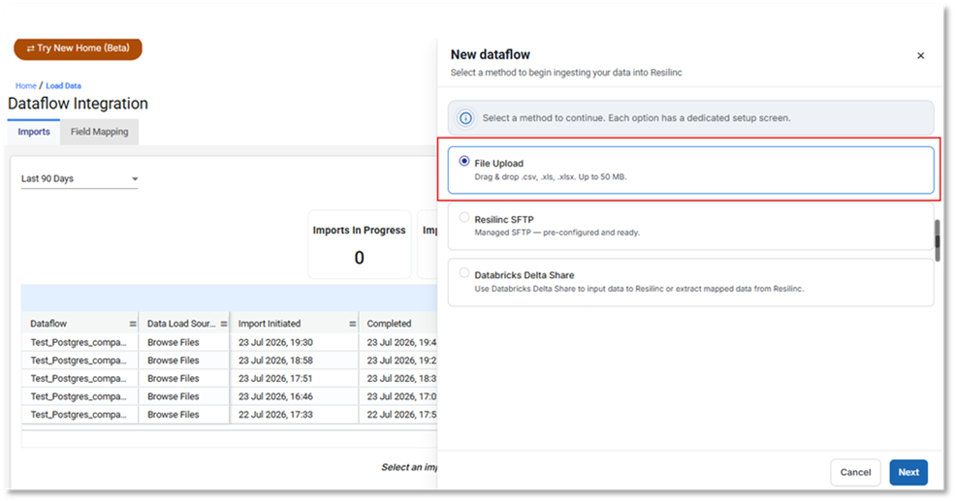Image resolution: width=955 pixels, height=501 pixels.
Task: Click the Next button
Action: pyautogui.click(x=908, y=472)
